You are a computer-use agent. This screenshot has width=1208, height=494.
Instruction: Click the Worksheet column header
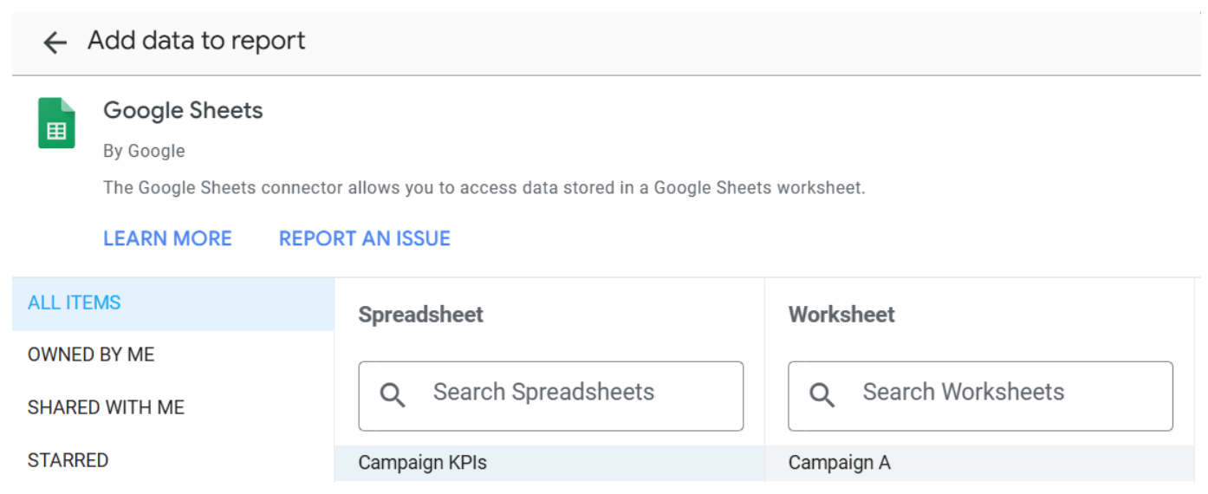(841, 315)
